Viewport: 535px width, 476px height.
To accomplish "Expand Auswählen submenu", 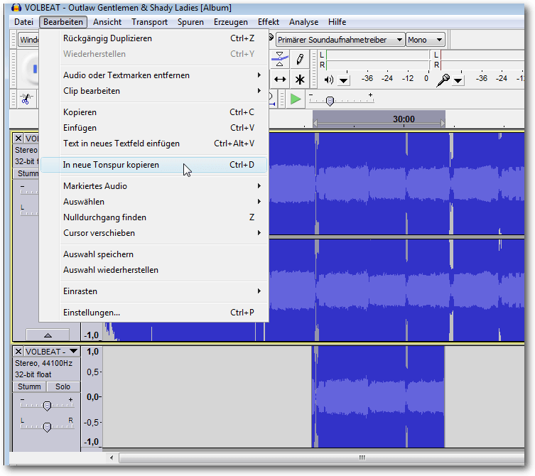I will click(x=163, y=202).
